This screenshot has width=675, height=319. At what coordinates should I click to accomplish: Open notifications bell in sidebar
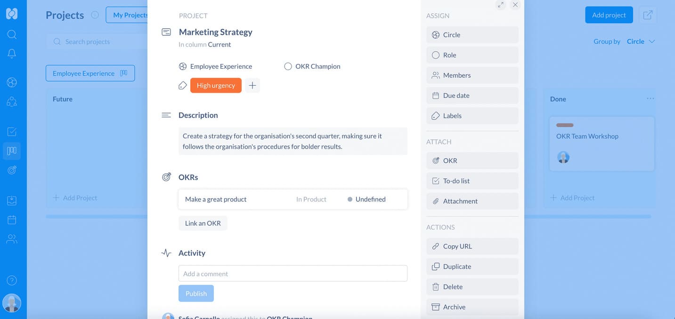click(x=12, y=54)
